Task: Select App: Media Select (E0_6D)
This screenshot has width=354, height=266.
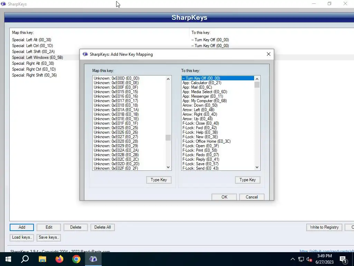Action: (x=218, y=92)
